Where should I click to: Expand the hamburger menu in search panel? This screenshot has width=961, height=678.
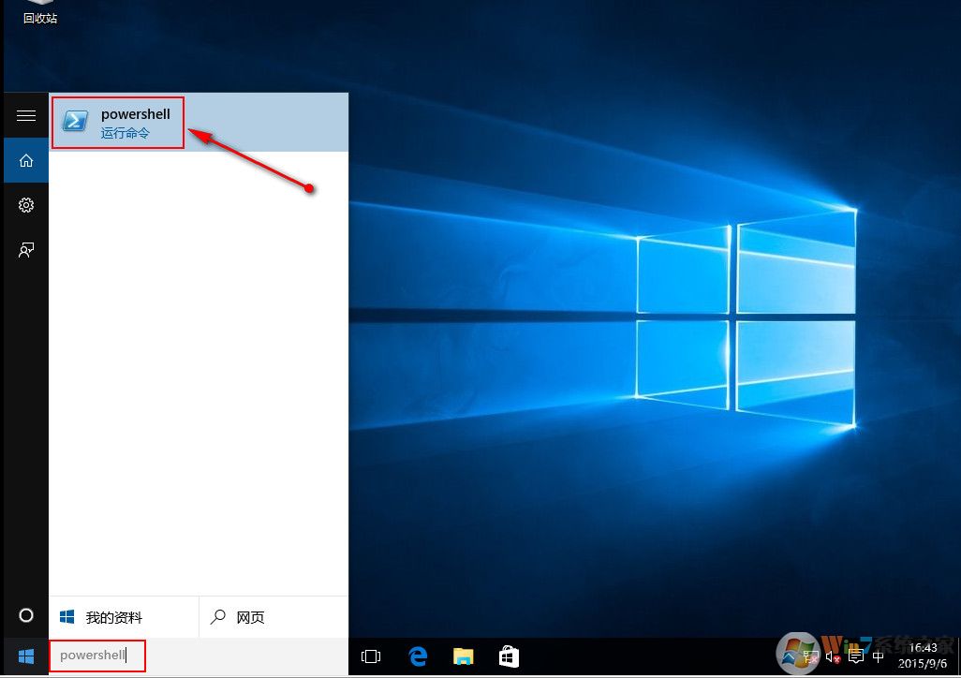26,115
